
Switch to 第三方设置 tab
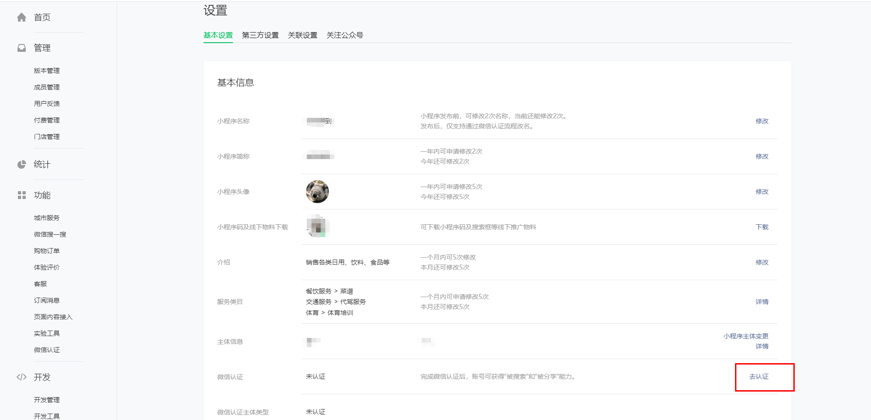click(260, 35)
